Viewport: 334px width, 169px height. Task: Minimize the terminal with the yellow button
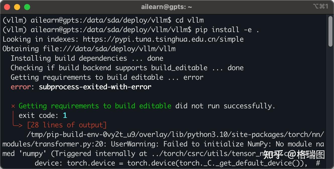pyautogui.click(x=17, y=7)
